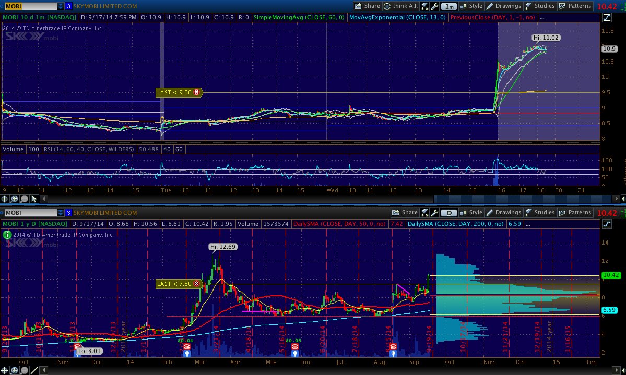
Task: Zoom out on the lower daily chart
Action: (25, 370)
